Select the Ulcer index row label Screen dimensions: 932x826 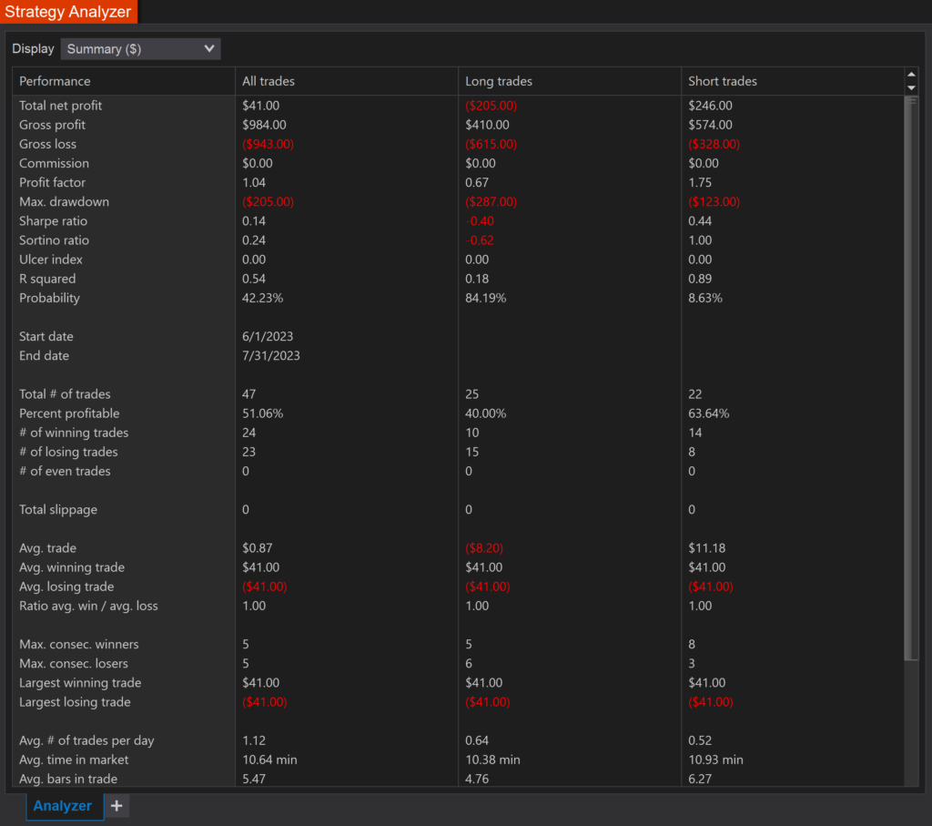pos(51,260)
